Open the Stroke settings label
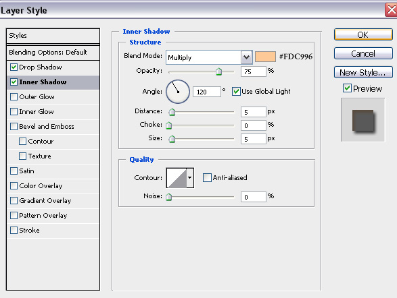Image resolution: width=397 pixels, height=298 pixels. tap(29, 230)
